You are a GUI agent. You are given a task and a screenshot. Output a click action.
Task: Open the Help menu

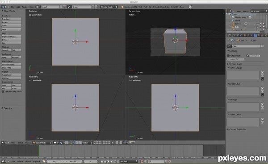pyautogui.click(x=31, y=7)
